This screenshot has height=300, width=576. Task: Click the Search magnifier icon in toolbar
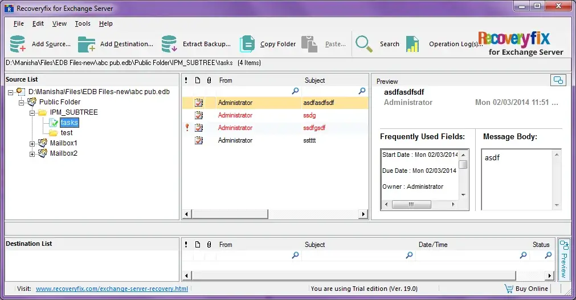coord(363,44)
